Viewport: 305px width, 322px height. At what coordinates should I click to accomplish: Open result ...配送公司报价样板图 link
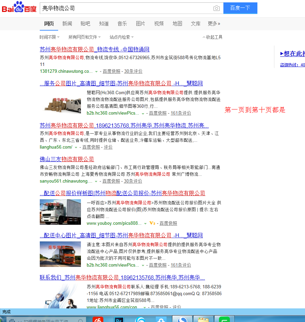122,193
